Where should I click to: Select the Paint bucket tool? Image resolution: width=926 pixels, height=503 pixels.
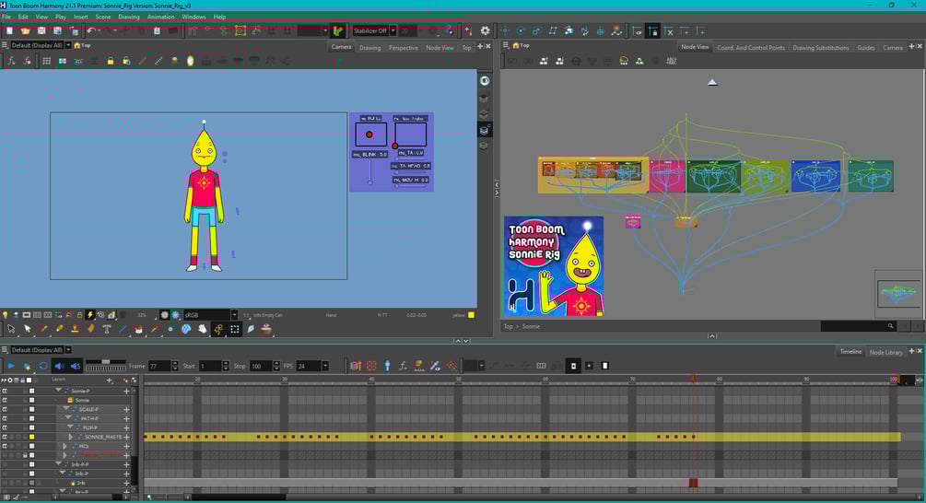point(139,330)
